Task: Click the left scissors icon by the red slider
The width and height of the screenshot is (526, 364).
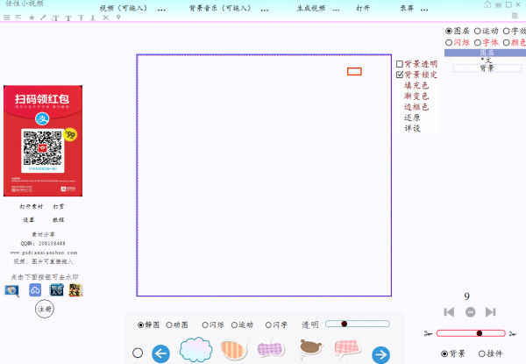Action: click(x=428, y=333)
